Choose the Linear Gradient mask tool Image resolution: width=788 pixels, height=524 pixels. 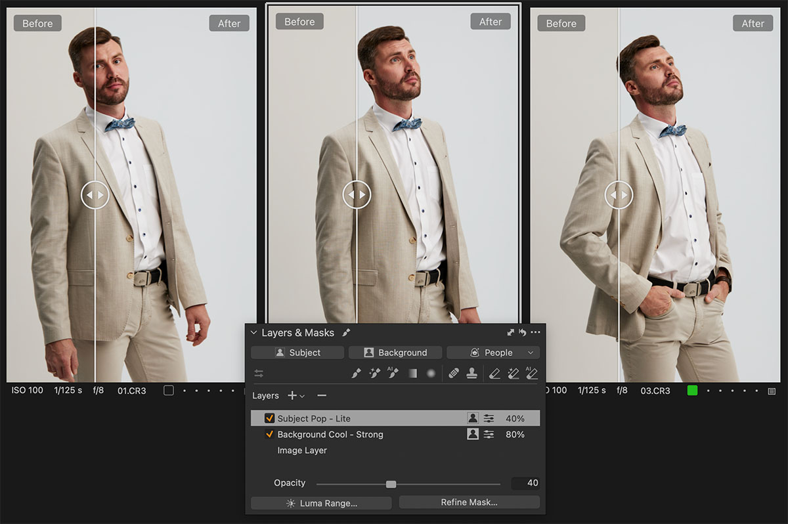[x=412, y=374]
